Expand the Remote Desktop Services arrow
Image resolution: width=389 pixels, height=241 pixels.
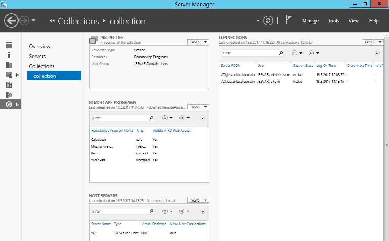[x=17, y=105]
